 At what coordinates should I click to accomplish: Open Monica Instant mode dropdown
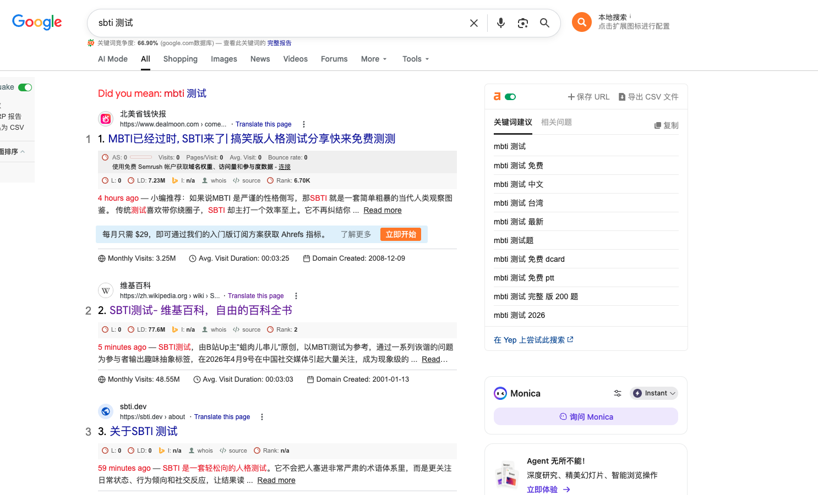[x=654, y=393]
